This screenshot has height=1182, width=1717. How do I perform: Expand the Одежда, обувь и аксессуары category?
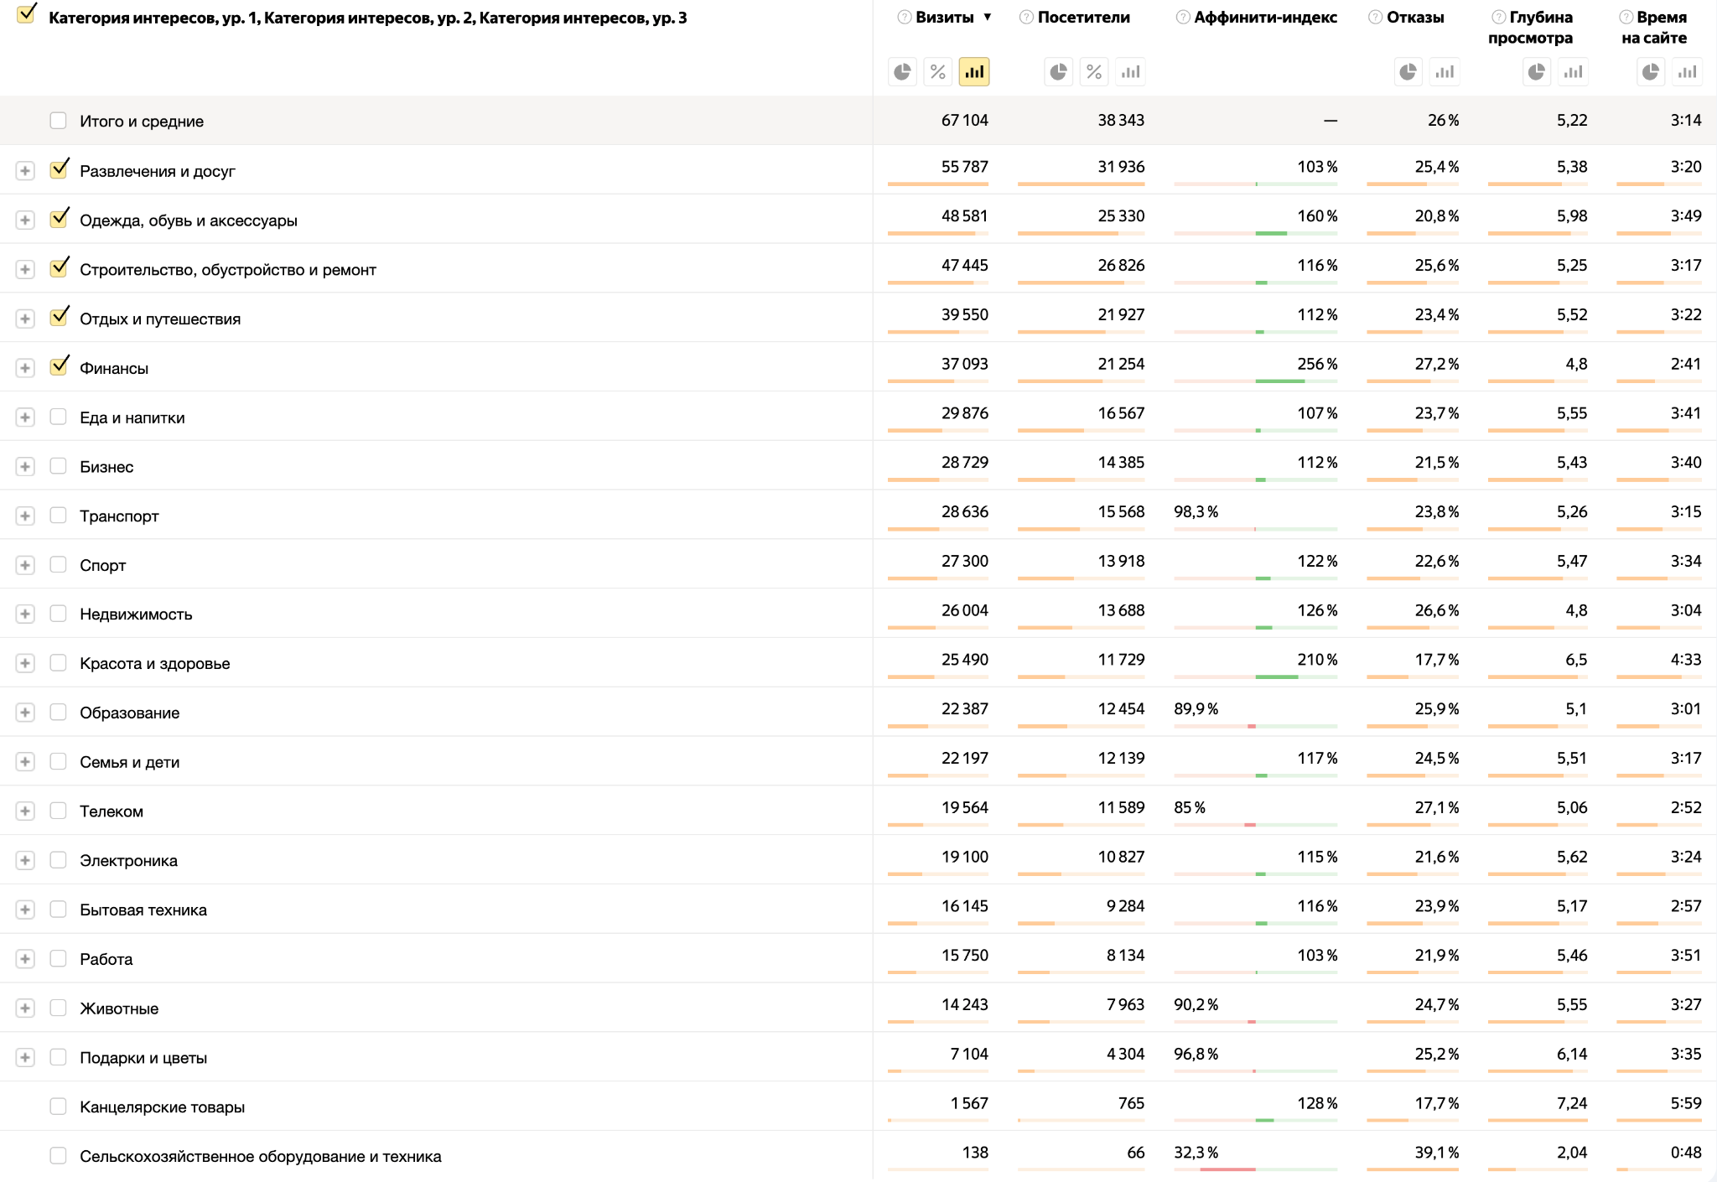click(25, 220)
